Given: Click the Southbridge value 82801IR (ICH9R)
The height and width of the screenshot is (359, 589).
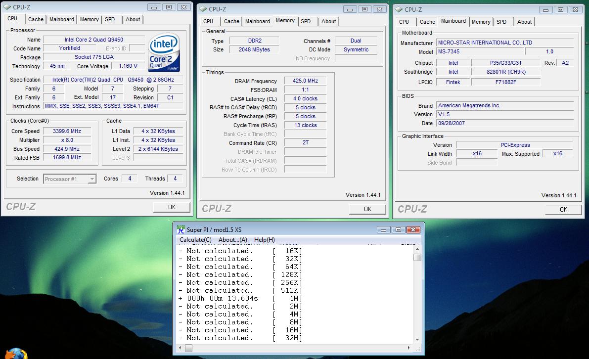Looking at the screenshot, I should tap(505, 72).
